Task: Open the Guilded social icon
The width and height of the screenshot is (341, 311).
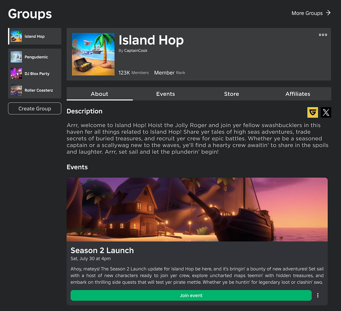Action: (313, 113)
